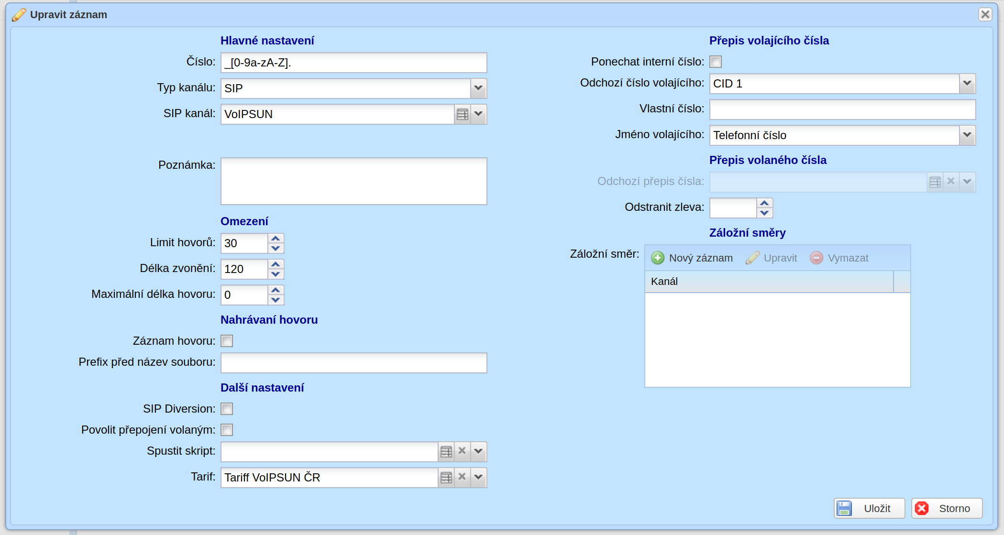Increase Limit hovorů value

[276, 238]
